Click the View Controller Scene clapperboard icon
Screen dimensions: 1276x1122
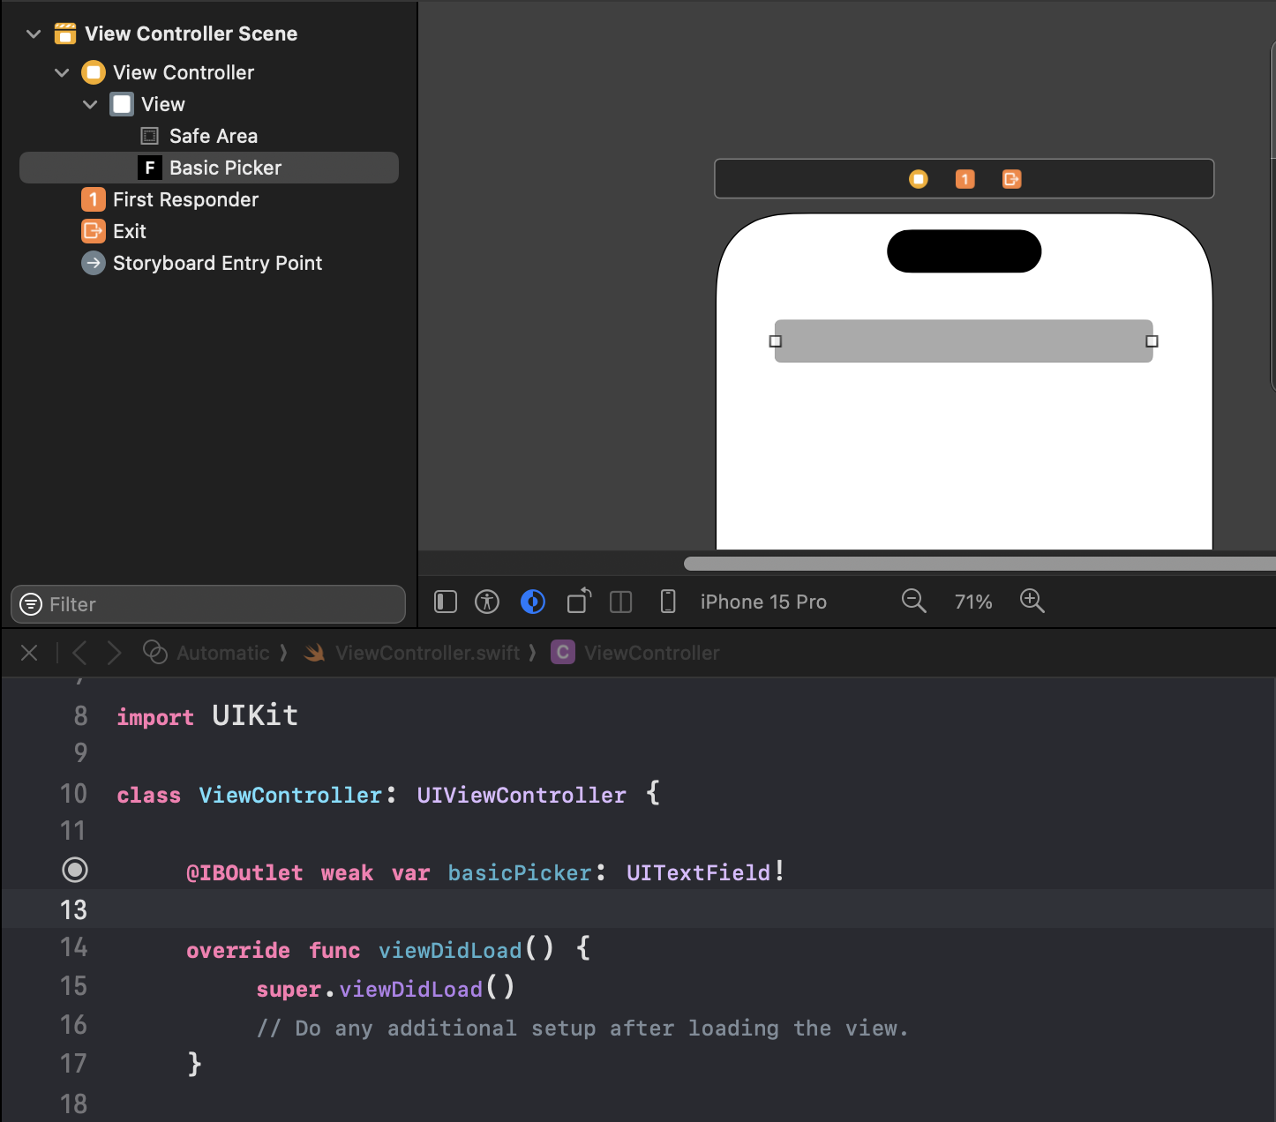[65, 34]
